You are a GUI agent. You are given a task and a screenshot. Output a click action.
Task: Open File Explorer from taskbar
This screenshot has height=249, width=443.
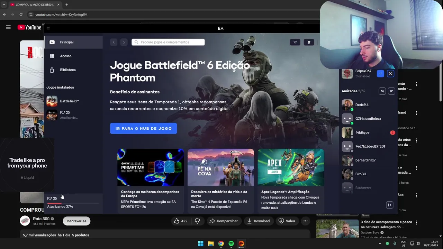point(211,243)
